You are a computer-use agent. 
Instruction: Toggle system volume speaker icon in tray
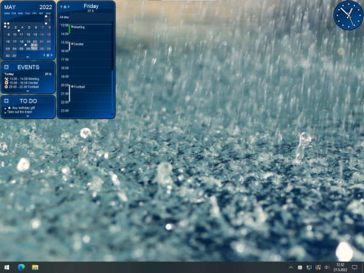click(x=326, y=267)
